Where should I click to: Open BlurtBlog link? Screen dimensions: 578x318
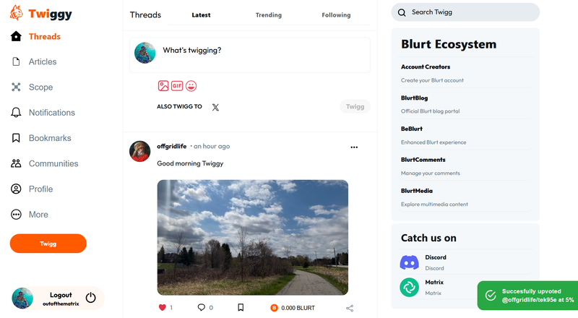click(414, 98)
